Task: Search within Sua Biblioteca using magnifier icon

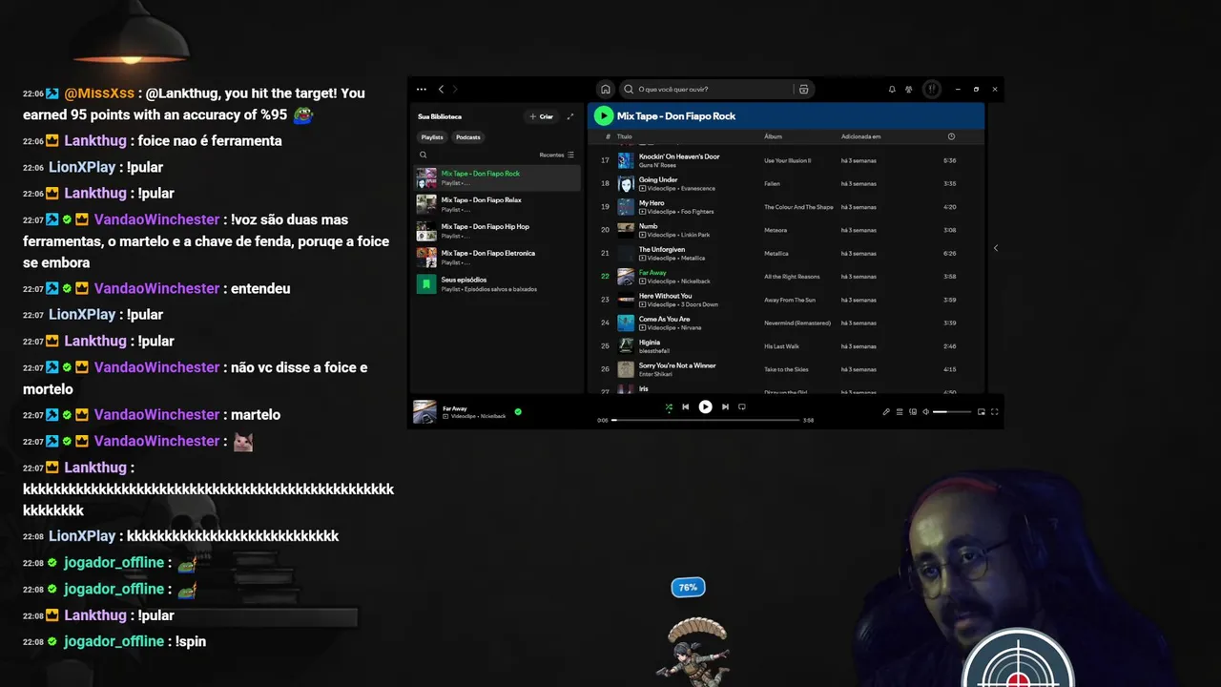Action: [x=424, y=155]
